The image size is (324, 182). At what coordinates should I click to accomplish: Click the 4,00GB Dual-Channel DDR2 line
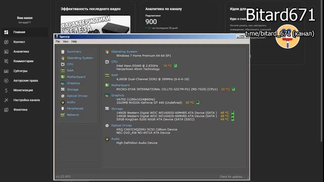152,79
